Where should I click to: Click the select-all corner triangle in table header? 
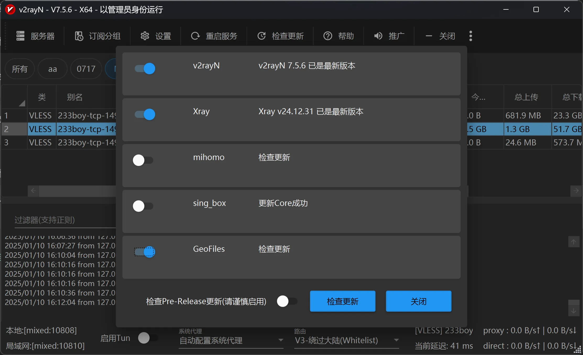[22, 103]
